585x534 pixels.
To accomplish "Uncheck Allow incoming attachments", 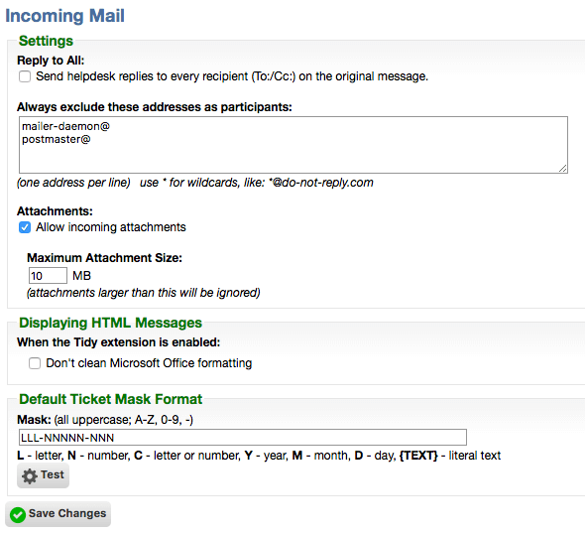I will tap(25, 227).
